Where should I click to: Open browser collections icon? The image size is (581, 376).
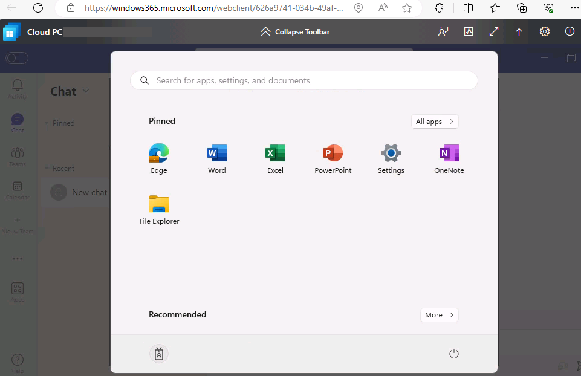point(521,8)
